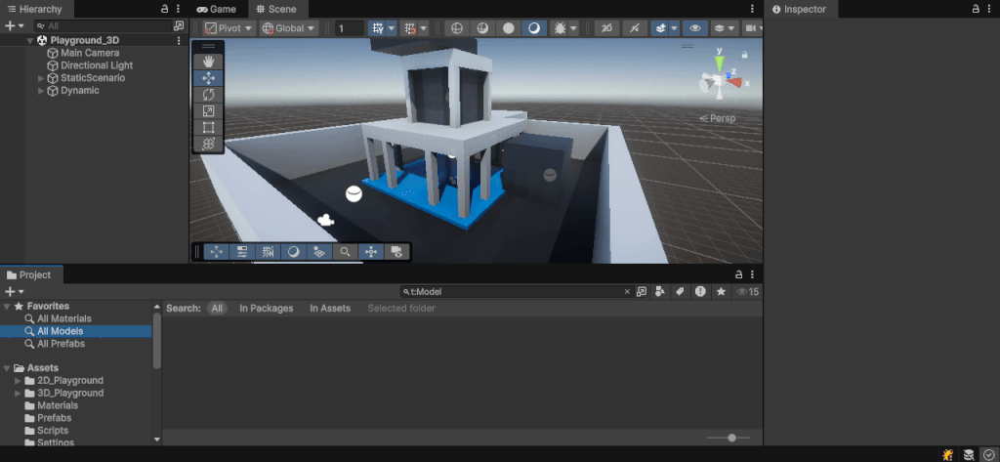Collapse the Favorites section

pos(7,307)
